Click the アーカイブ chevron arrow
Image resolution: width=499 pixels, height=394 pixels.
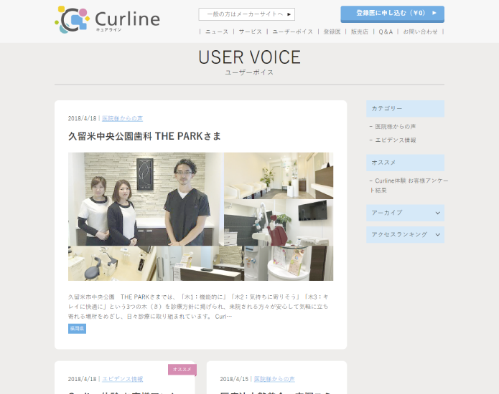437,213
